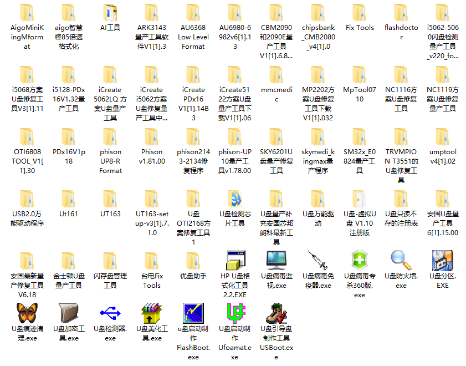Select the U盘病毒免疫器.exe syringe icon
This screenshot has height=366, width=466.
[x=318, y=260]
